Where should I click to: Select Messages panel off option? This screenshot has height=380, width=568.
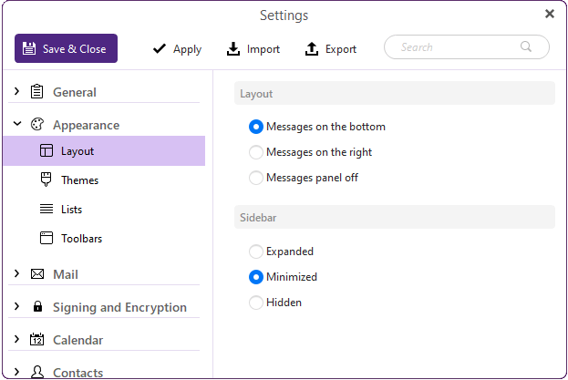[x=256, y=178]
